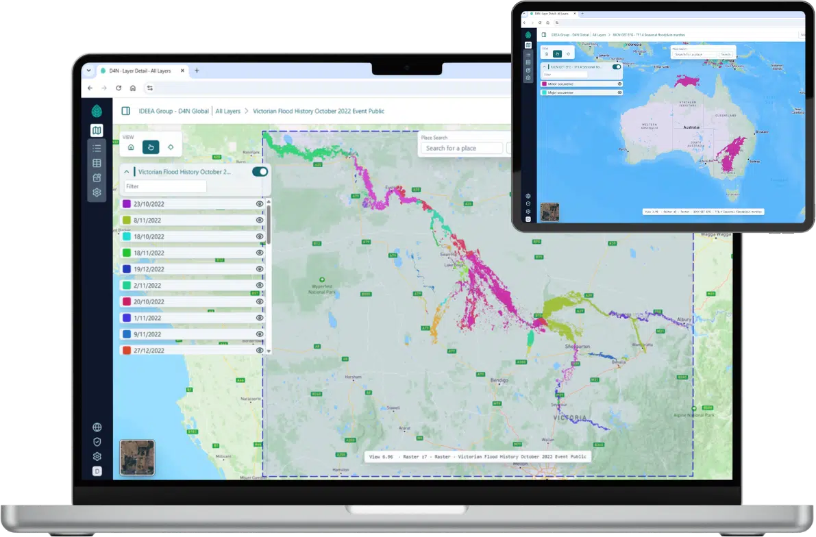Hide the 18/11/2022 flood layer

click(260, 253)
